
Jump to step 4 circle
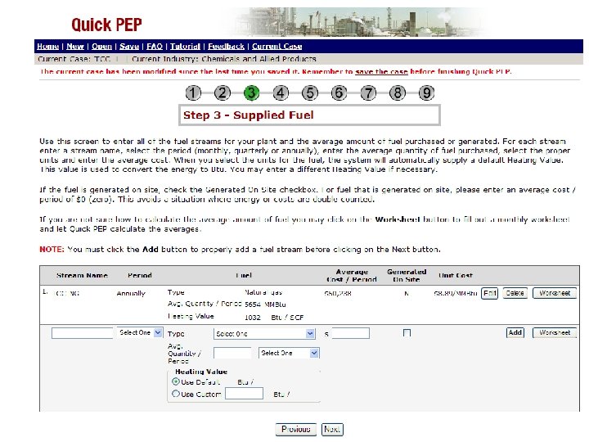[281, 92]
